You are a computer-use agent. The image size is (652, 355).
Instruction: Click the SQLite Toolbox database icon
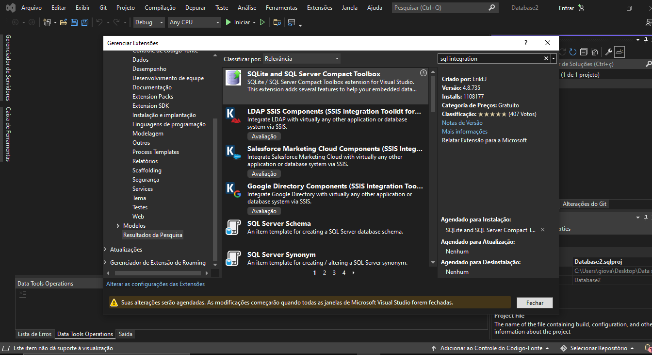point(233,78)
